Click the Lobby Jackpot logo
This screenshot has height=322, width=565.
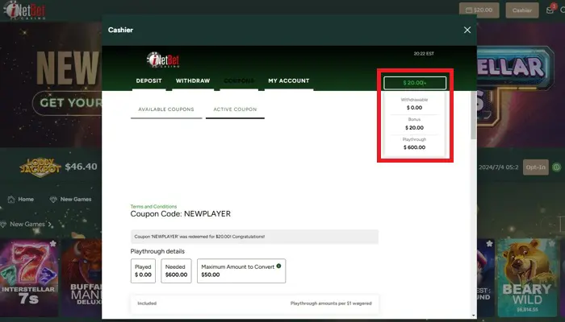[40, 167]
